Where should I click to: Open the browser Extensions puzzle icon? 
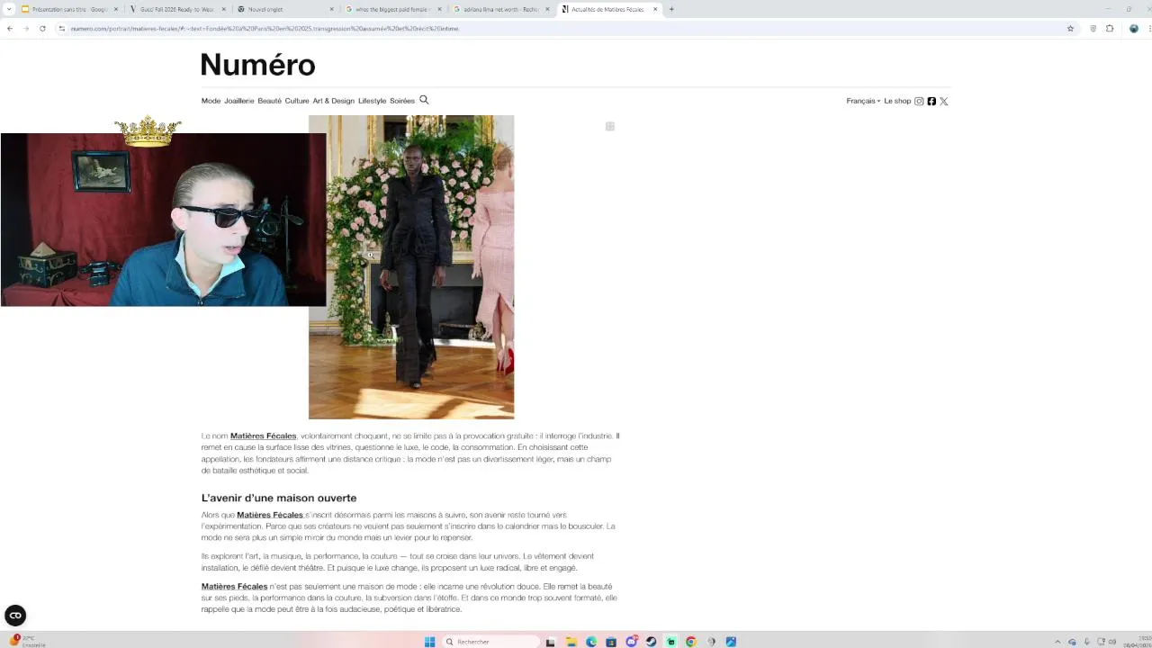[x=1110, y=28]
